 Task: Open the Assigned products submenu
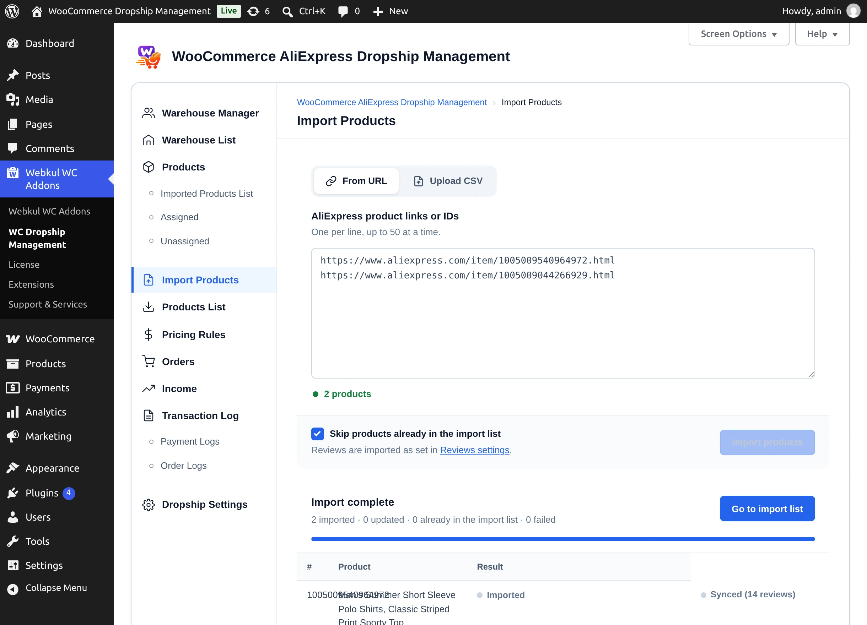tap(179, 217)
